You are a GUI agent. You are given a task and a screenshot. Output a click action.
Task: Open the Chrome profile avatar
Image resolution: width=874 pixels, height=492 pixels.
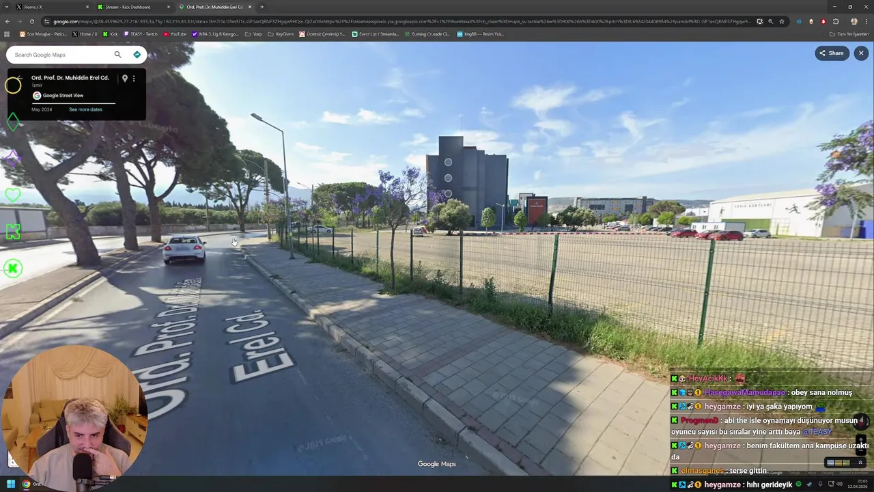point(854,21)
